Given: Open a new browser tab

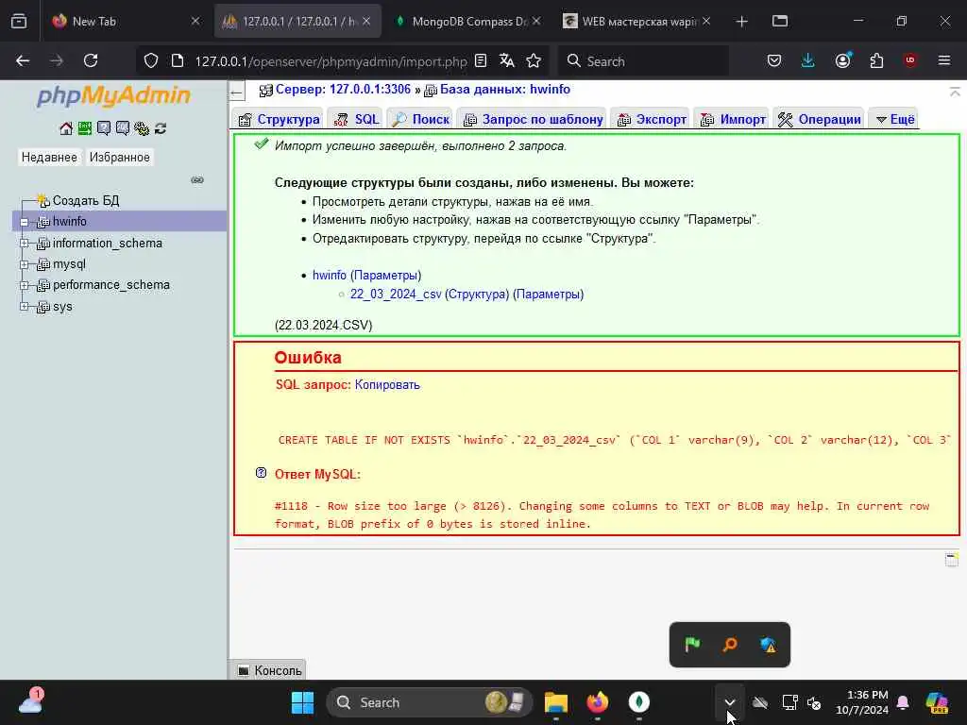Looking at the screenshot, I should click(x=742, y=21).
